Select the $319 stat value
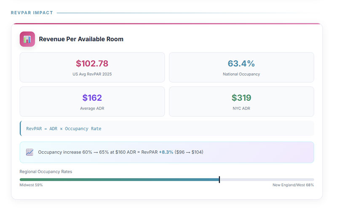This screenshot has height=208, width=337. coord(241,98)
